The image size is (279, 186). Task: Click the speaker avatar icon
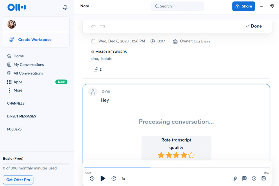(x=93, y=92)
